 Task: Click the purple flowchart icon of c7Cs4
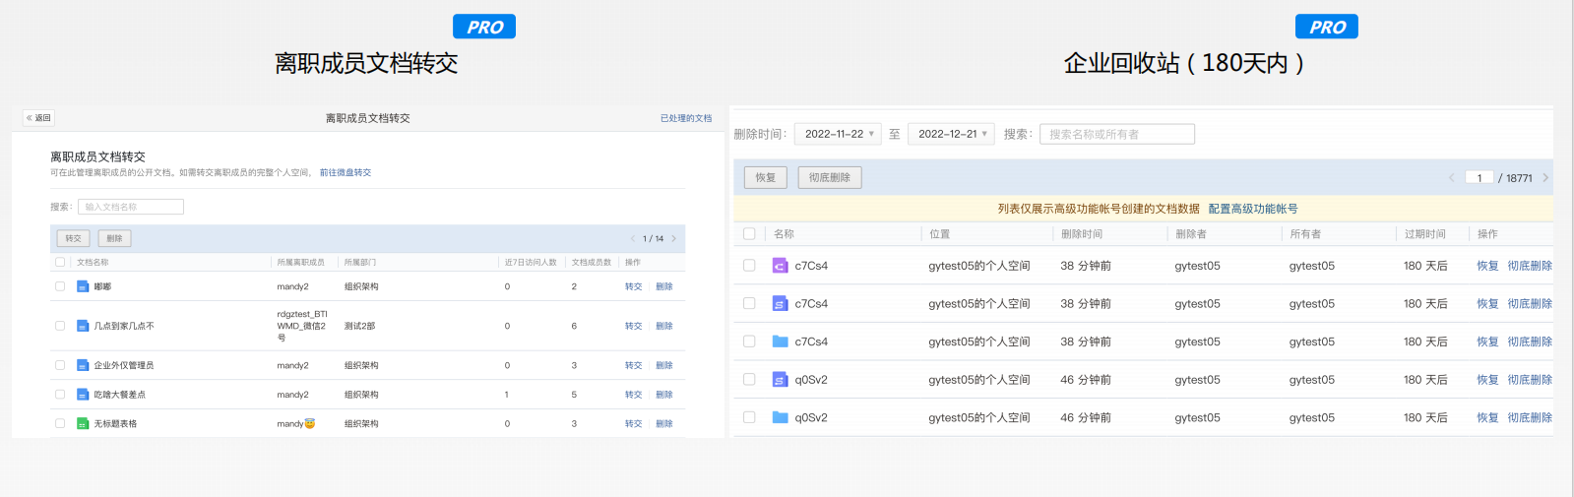(780, 266)
